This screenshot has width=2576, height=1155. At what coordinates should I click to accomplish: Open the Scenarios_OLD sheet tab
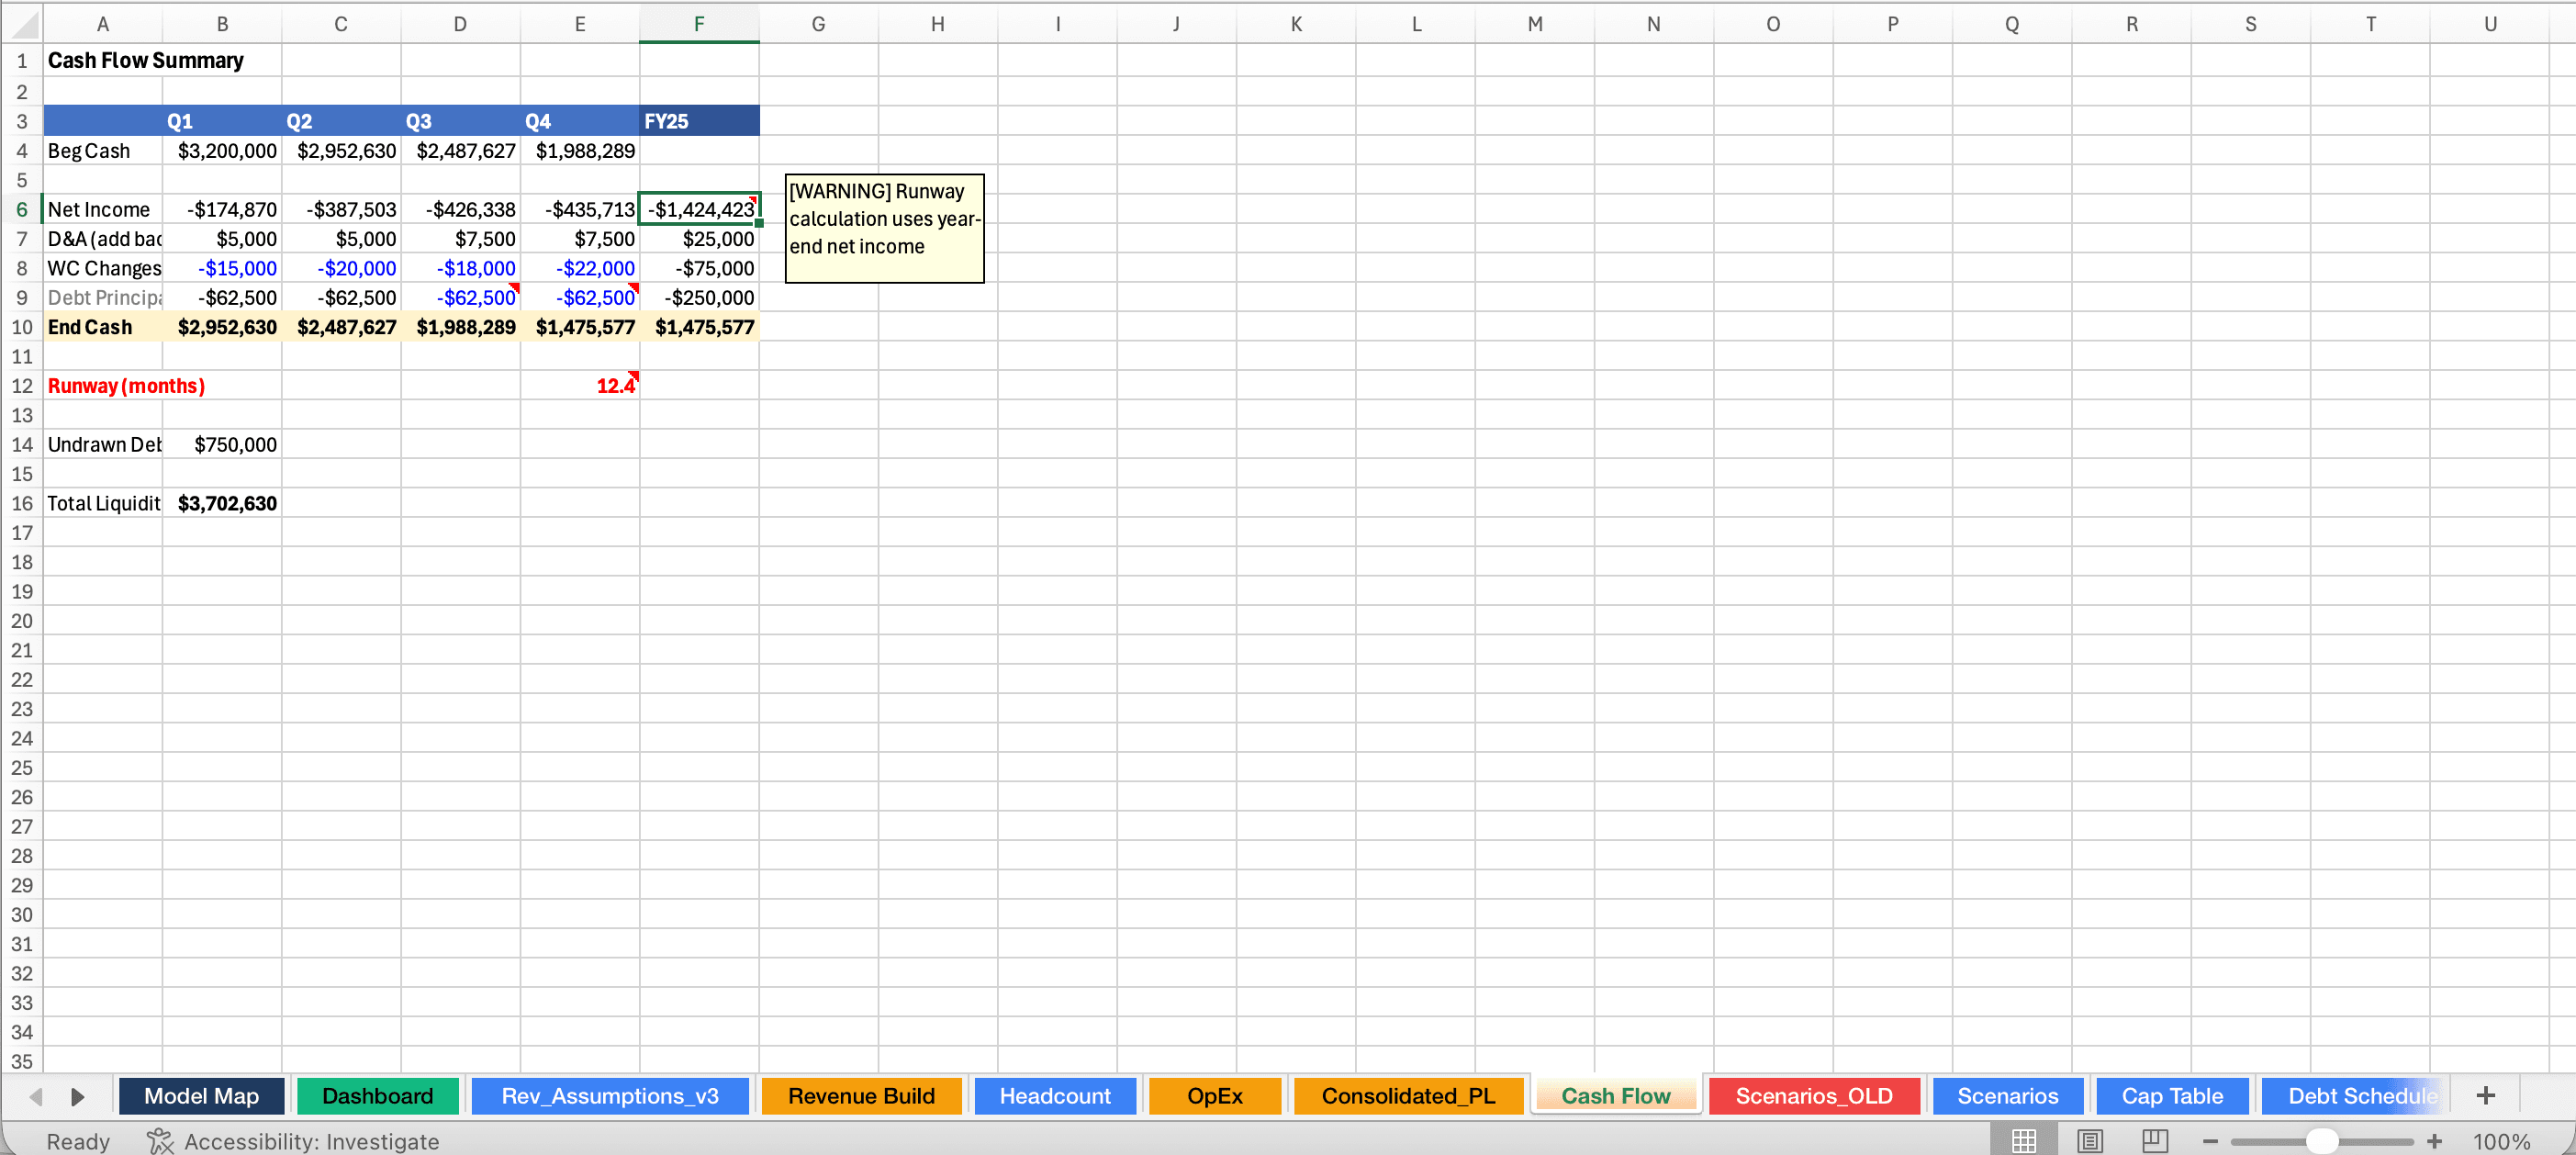click(x=1814, y=1095)
